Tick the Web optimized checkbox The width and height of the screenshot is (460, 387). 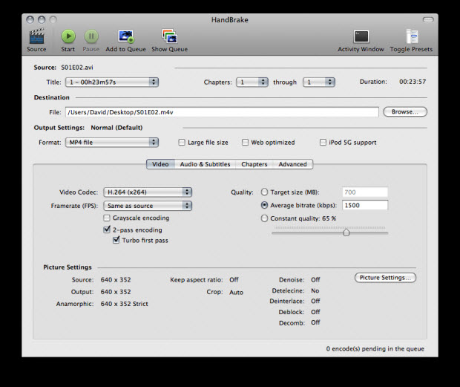(x=245, y=143)
